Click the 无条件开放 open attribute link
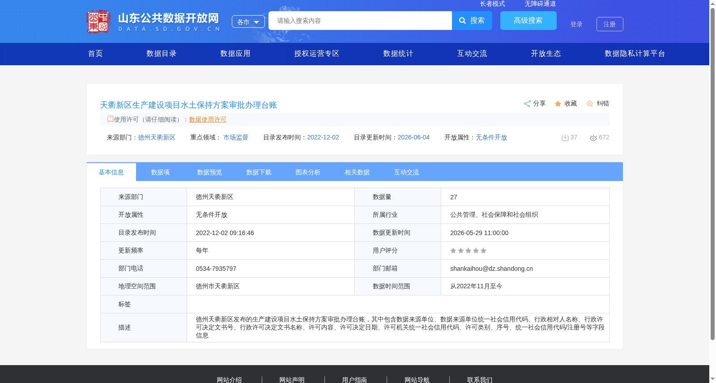Screen dimensions: 716x383 [x=491, y=137]
